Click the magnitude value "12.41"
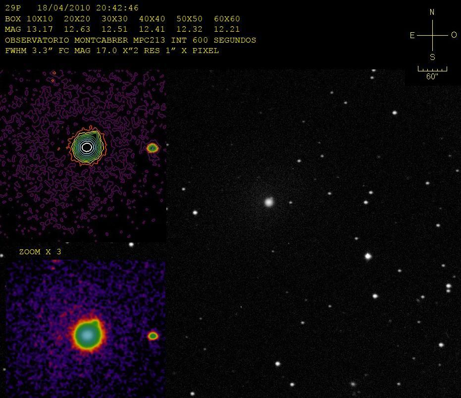 [x=152, y=29]
